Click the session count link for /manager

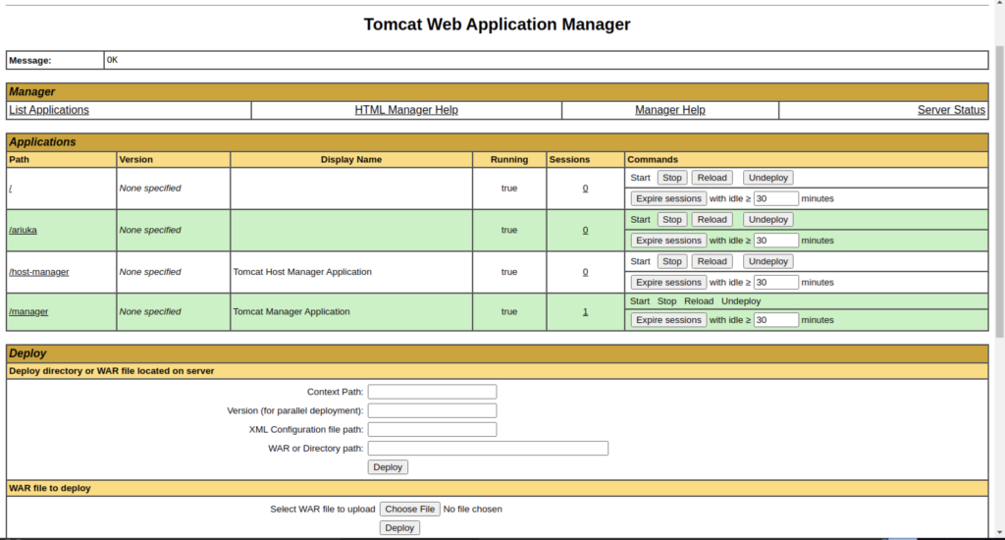click(585, 311)
